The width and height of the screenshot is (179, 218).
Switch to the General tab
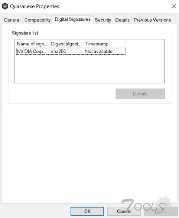(12, 20)
